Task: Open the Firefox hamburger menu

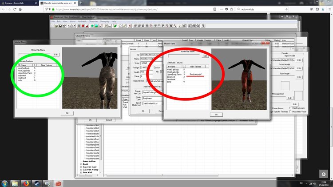Action: 329,9
